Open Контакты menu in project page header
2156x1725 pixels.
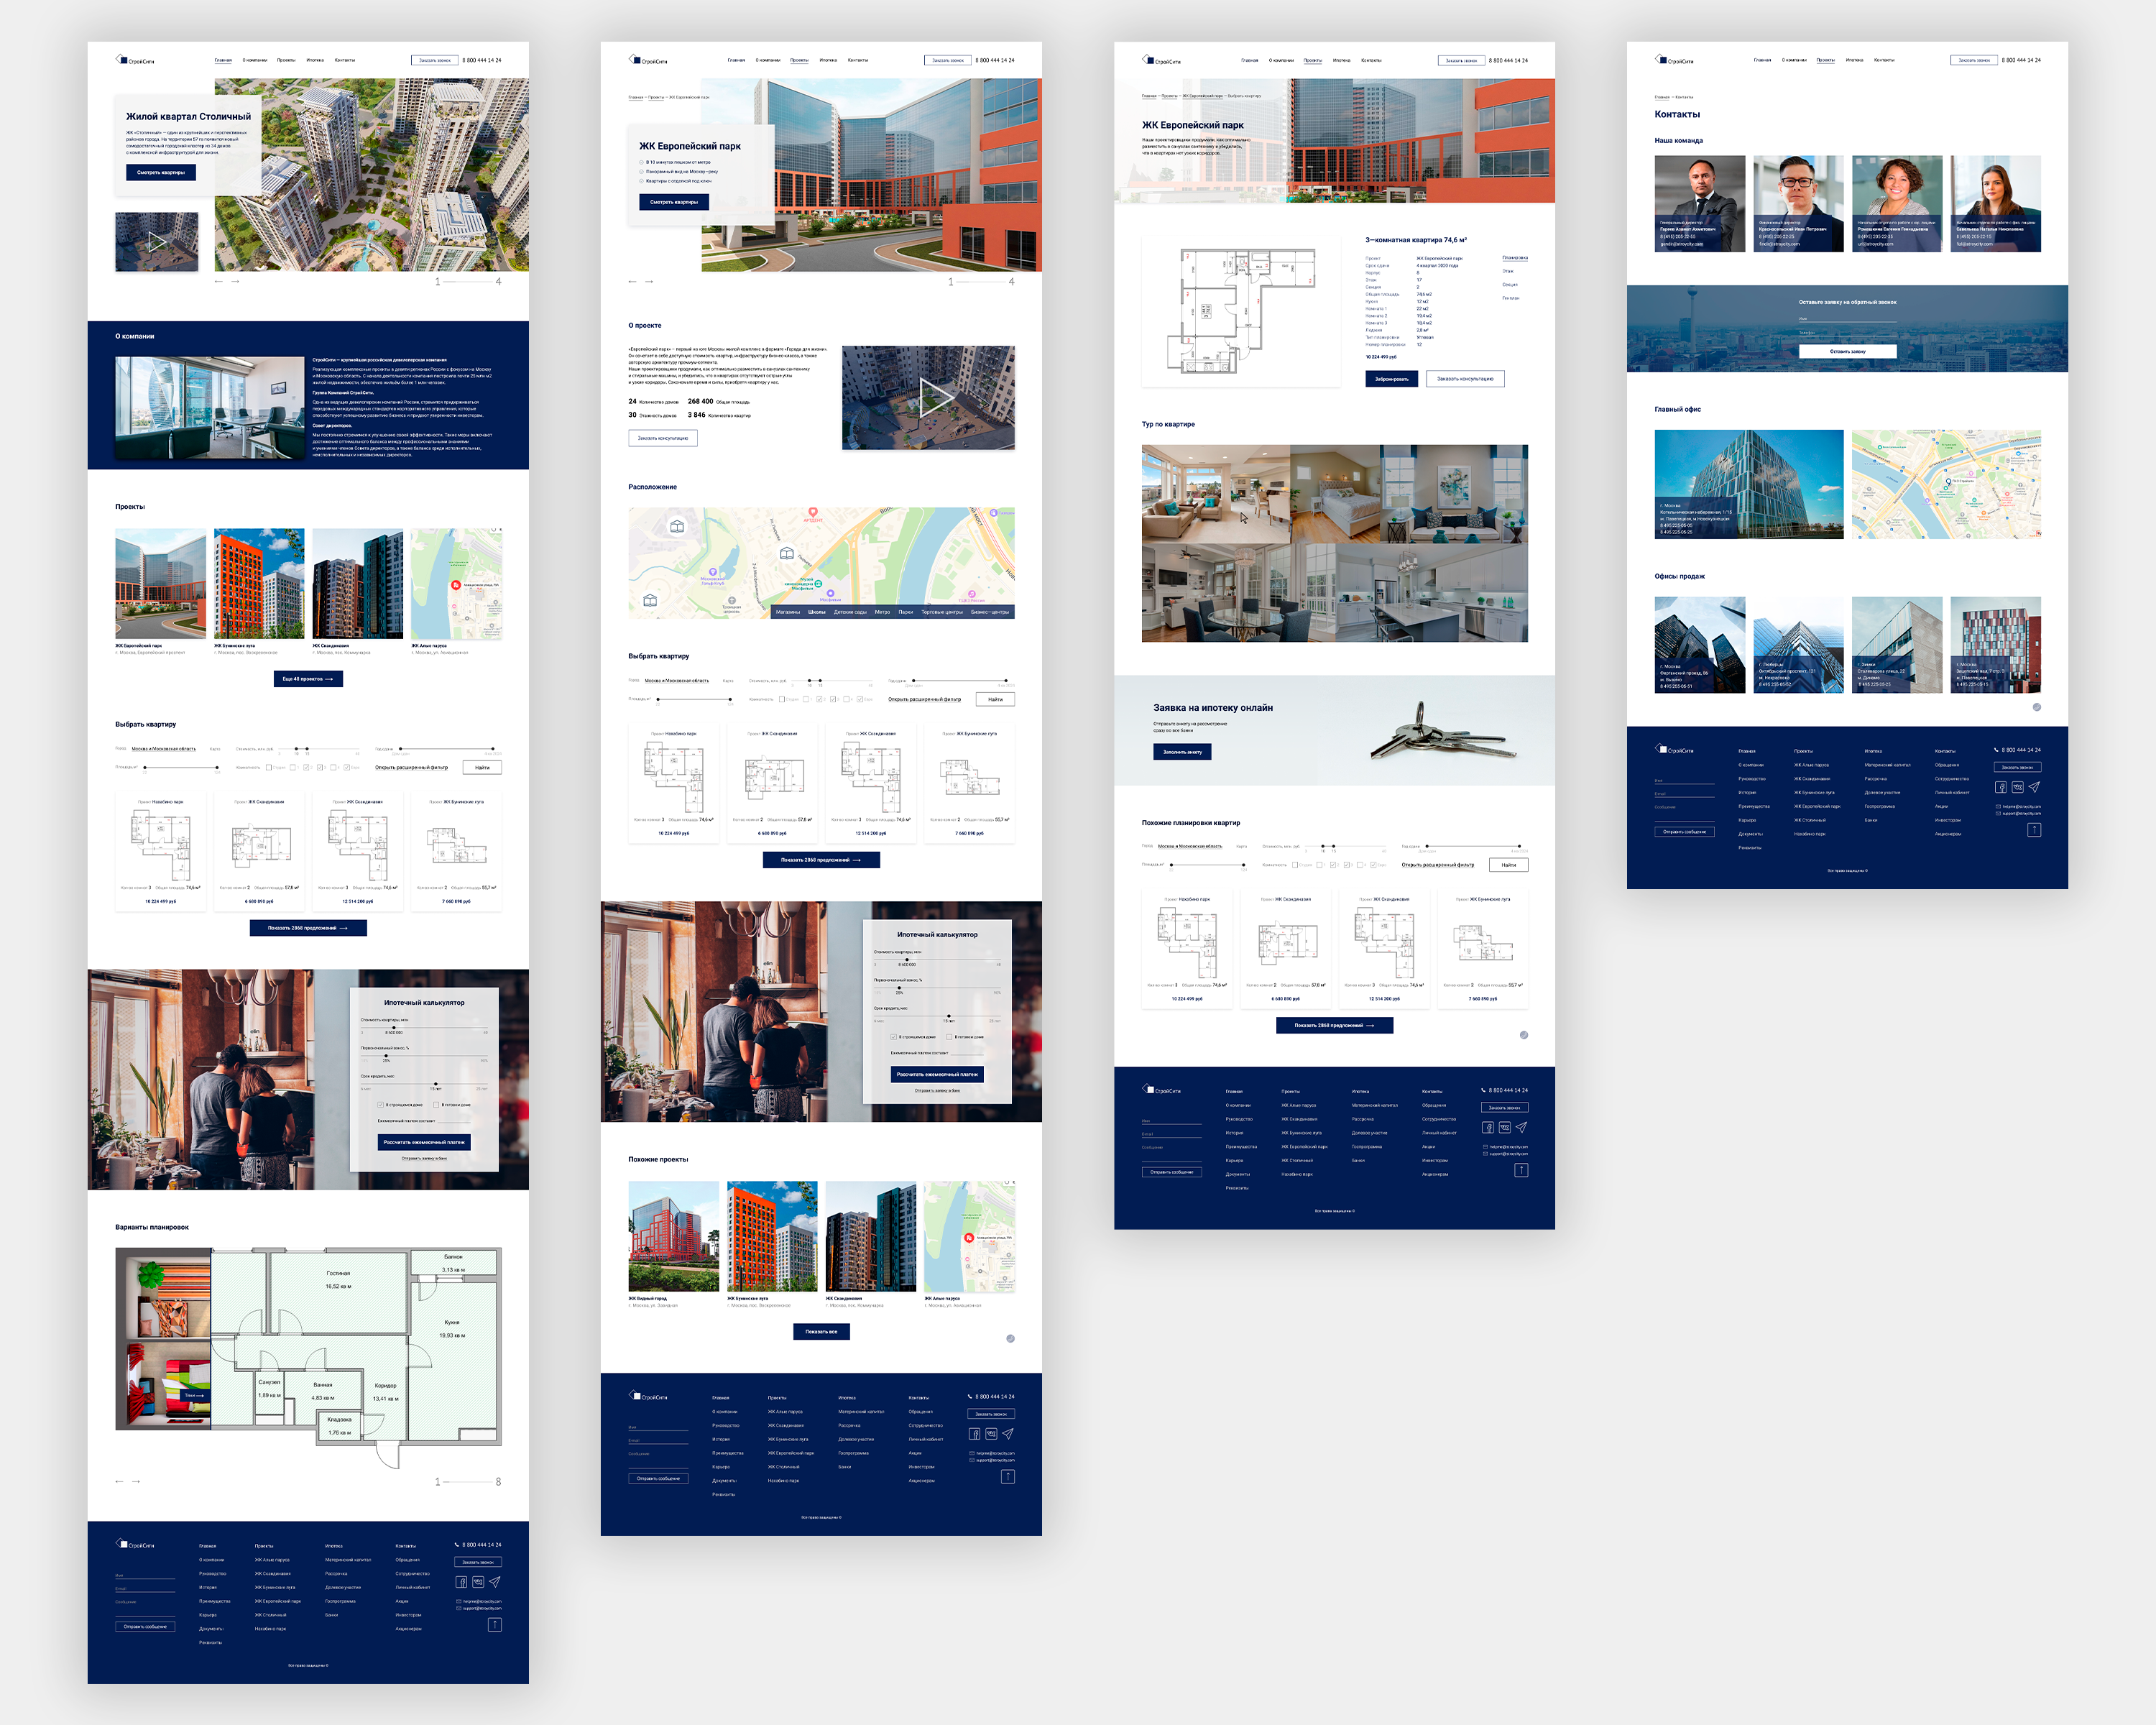(858, 60)
